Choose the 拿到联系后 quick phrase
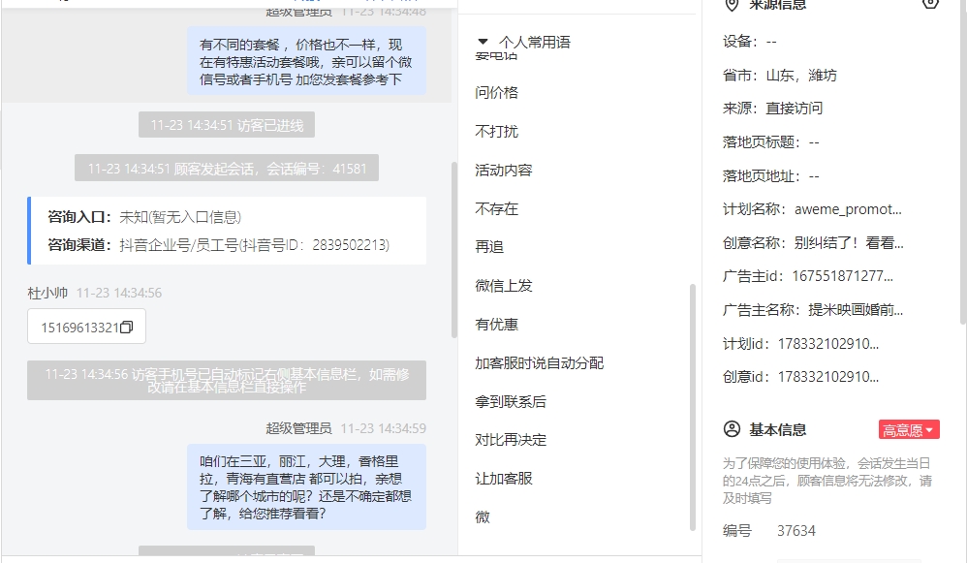The width and height of the screenshot is (967, 563). (511, 402)
